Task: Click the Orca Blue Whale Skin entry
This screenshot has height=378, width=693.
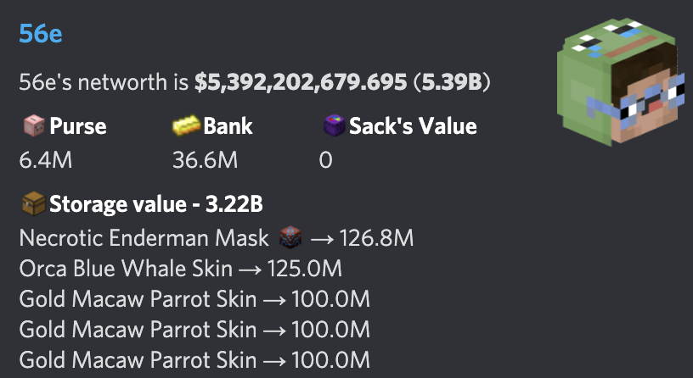Action: 180,269
